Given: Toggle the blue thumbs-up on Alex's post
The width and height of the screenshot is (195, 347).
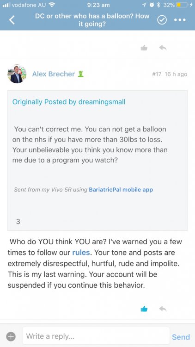Looking at the screenshot, I should pyautogui.click(x=144, y=309).
